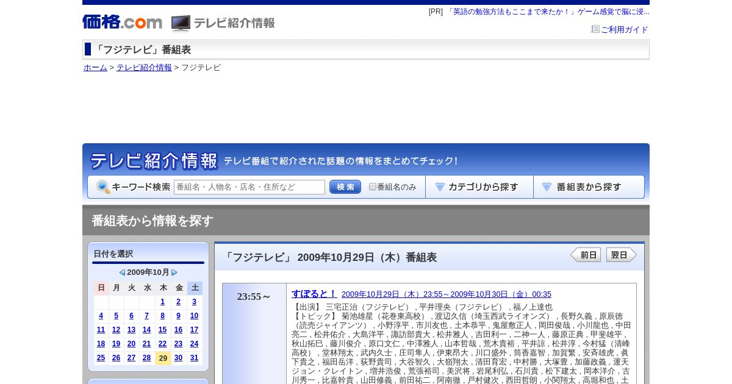Focus the keyword search input field
Image resolution: width=732 pixels, height=384 pixels.
(x=249, y=187)
